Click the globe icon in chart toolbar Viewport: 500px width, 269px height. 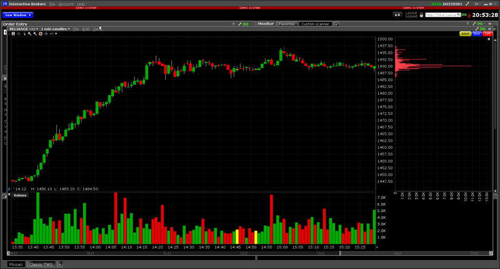click(41, 34)
